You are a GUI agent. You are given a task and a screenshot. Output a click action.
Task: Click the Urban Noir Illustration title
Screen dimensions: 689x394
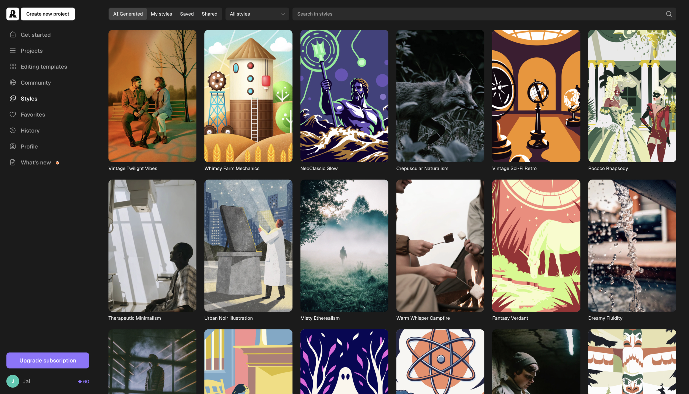pos(229,318)
